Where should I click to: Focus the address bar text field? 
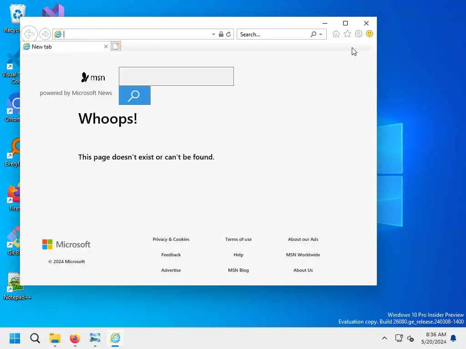click(137, 34)
